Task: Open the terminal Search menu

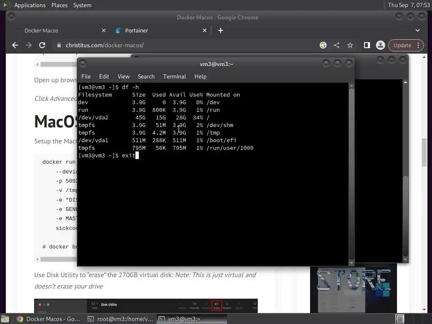Action: click(146, 77)
